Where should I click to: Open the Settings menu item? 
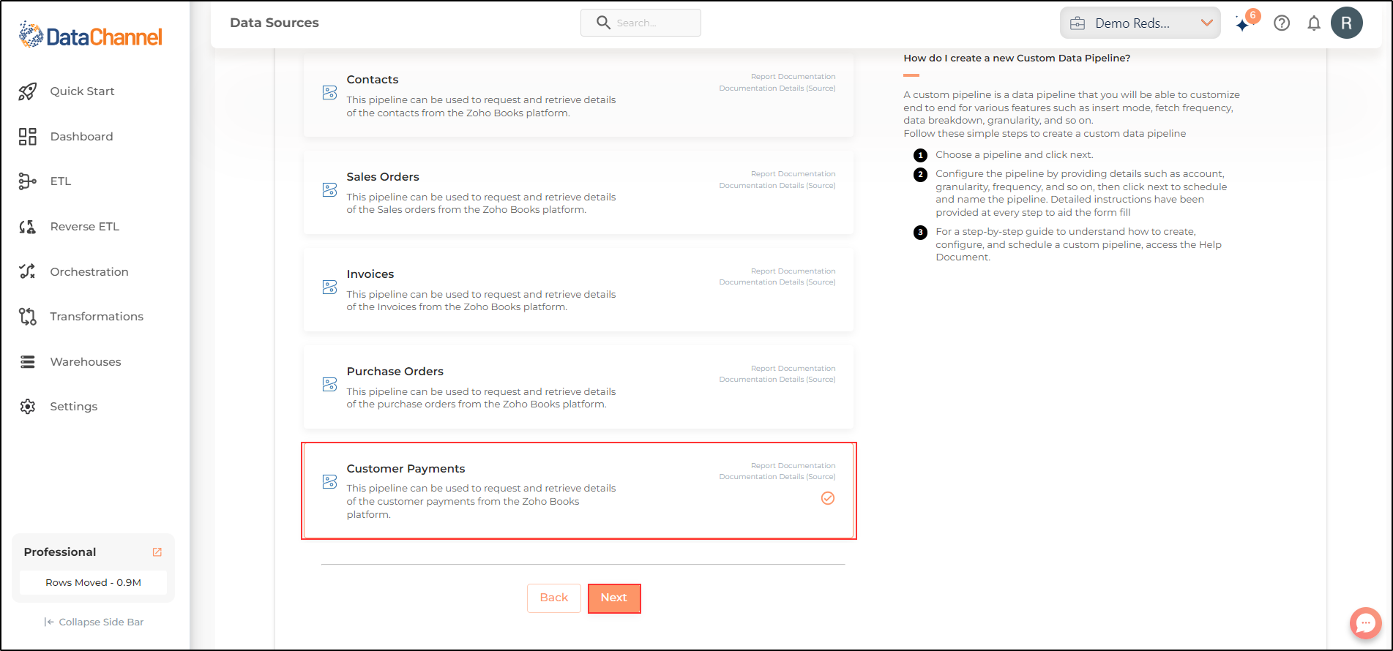[73, 407]
